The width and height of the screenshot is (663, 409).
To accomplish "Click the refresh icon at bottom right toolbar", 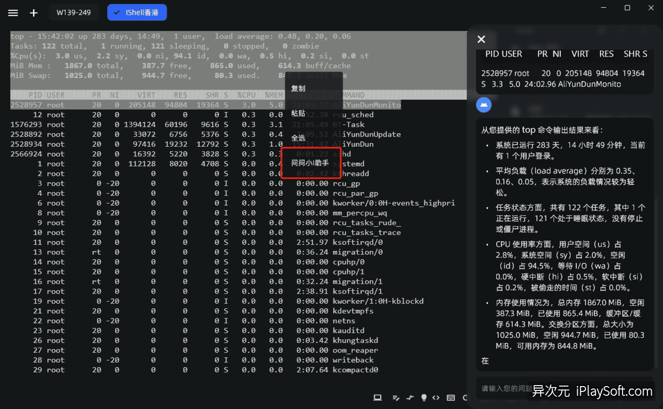I will coord(466,398).
